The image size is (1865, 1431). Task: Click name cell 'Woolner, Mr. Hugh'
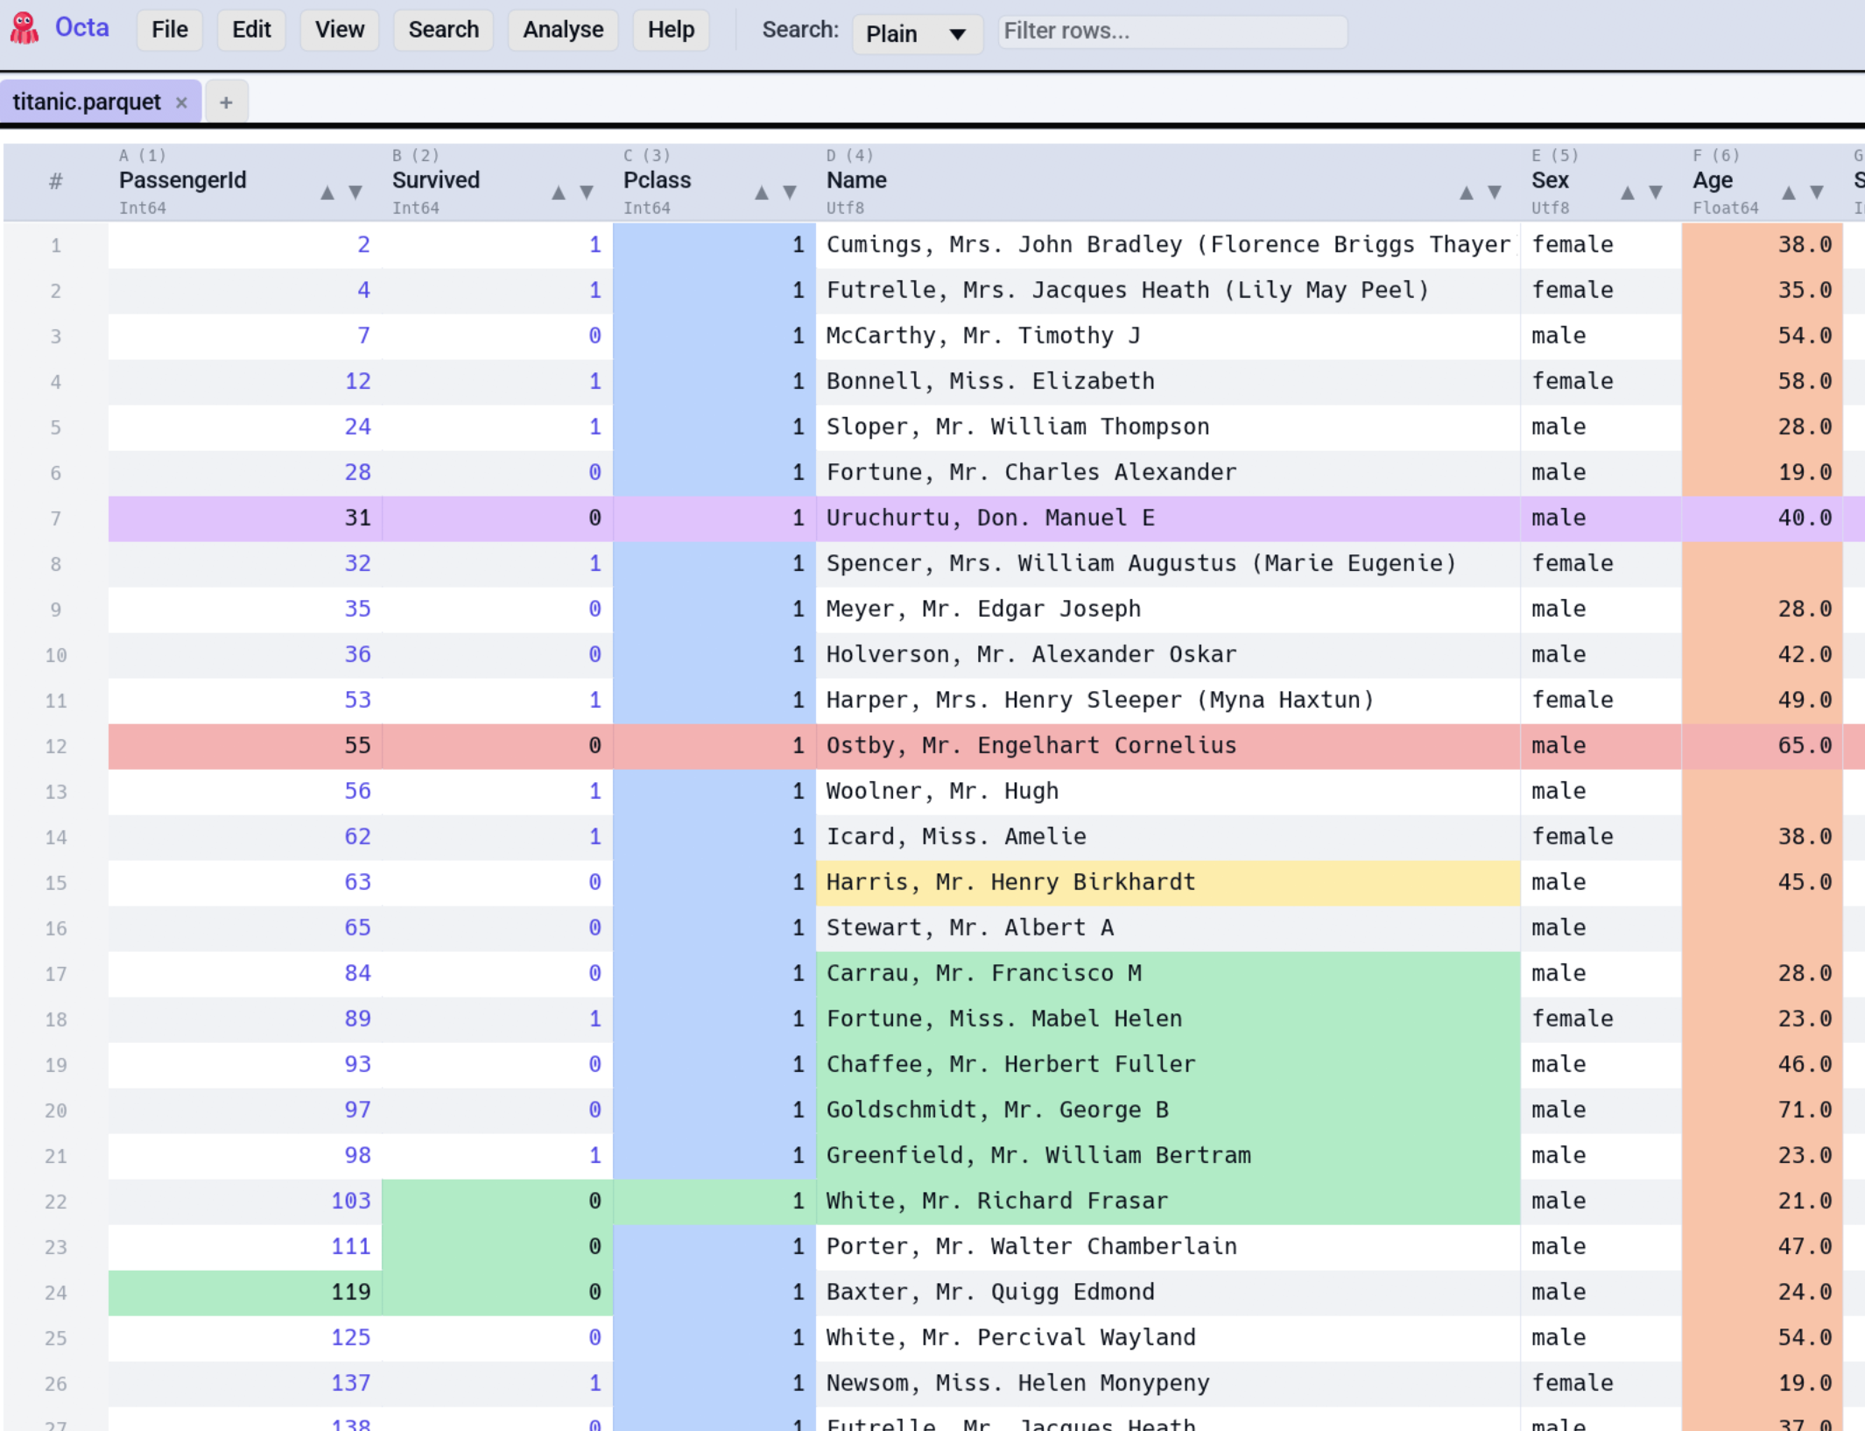click(x=1168, y=792)
